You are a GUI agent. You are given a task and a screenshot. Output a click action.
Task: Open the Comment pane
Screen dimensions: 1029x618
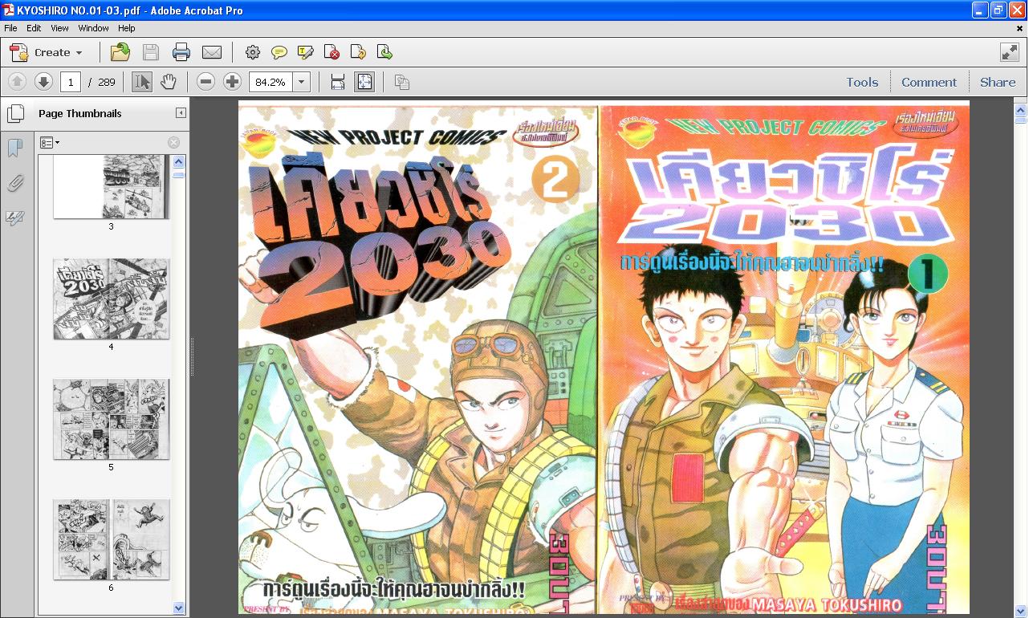pos(929,82)
